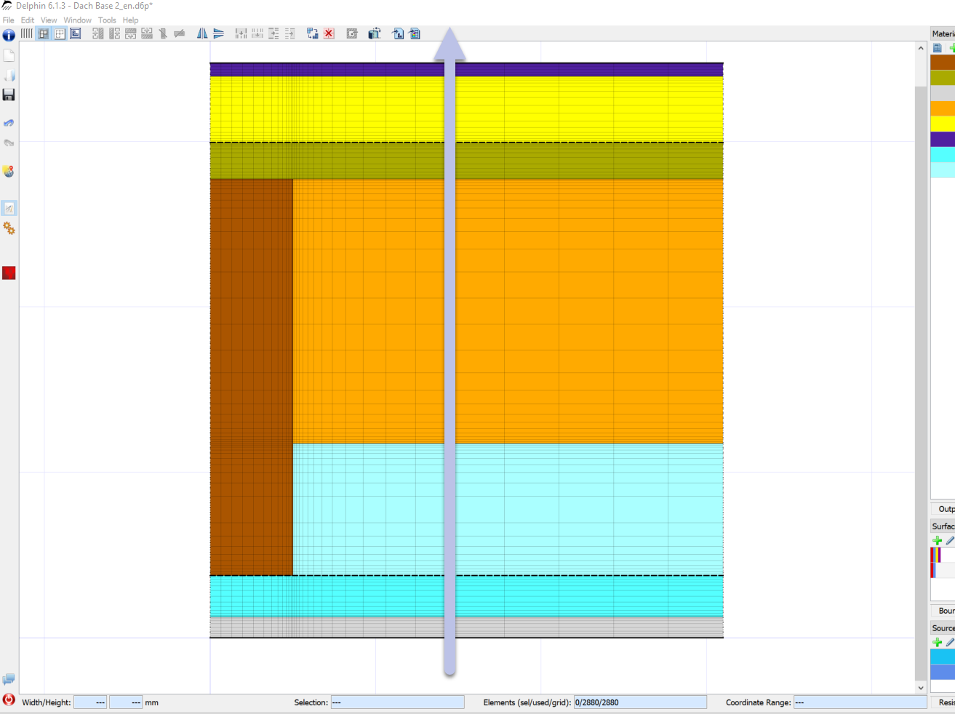Open the View menu

click(x=49, y=20)
